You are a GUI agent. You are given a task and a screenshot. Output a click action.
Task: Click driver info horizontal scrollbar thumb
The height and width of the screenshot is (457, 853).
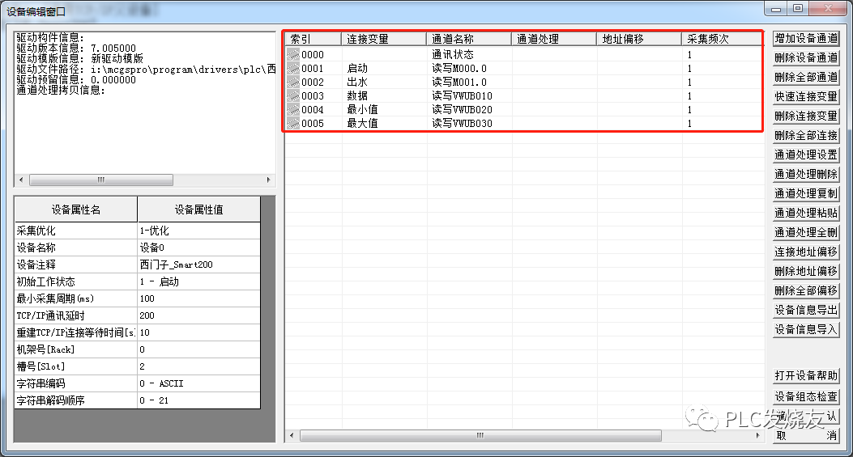click(x=100, y=180)
